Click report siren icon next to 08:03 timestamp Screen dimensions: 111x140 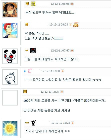71,24
